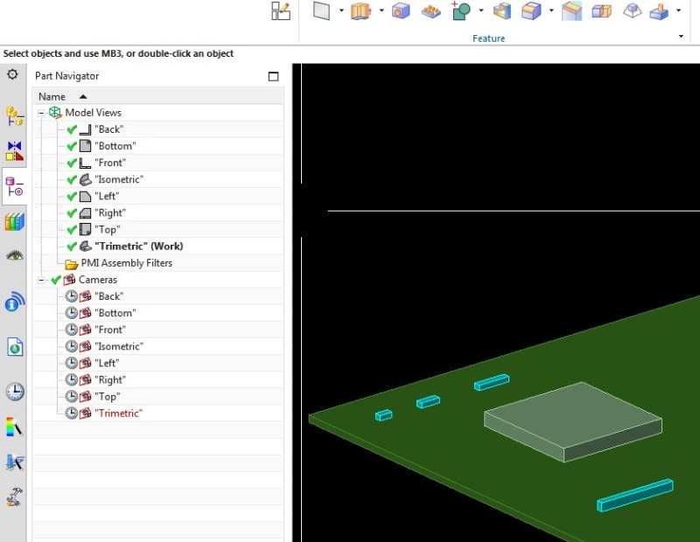Open the Process Studio sidebar icon

pos(15,462)
